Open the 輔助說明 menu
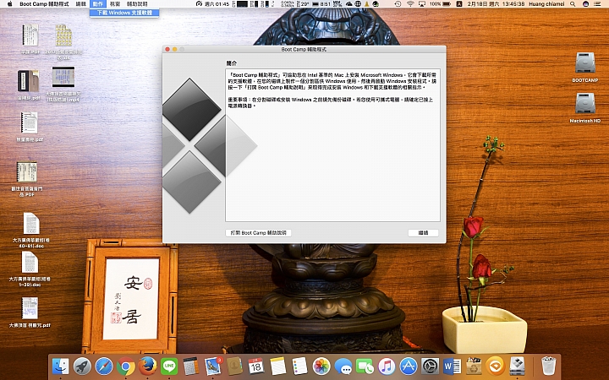 137,4
